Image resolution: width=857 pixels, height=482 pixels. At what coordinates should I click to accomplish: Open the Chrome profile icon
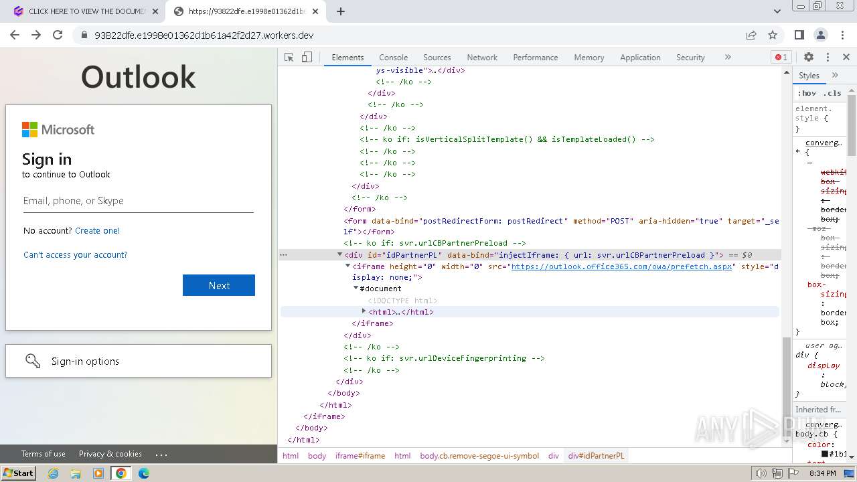click(821, 35)
